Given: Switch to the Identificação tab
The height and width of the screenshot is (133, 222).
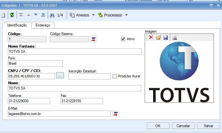Looking at the screenshot, I should [x=17, y=25].
